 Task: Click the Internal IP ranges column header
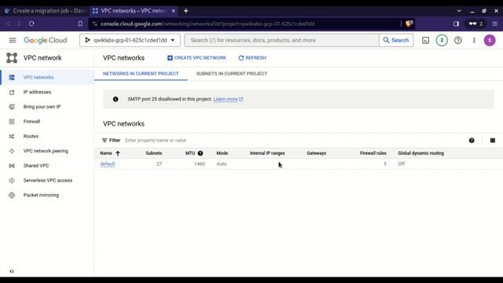pyautogui.click(x=267, y=153)
